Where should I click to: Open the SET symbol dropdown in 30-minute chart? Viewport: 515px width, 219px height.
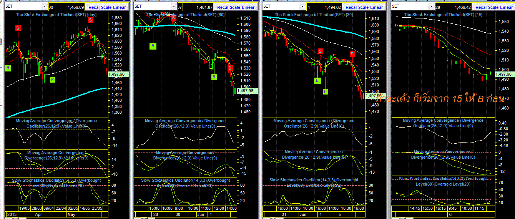click(x=302, y=7)
